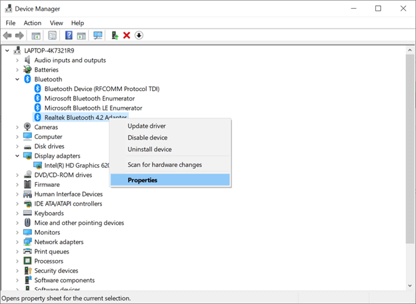The height and width of the screenshot is (304, 416).
Task: Click the Firmware icon
Action: [x=27, y=184]
